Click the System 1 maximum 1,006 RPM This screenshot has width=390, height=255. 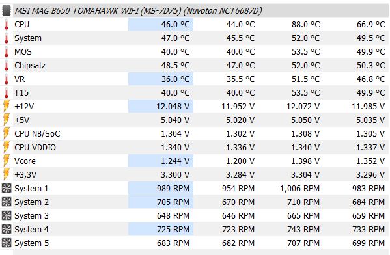[x=300, y=189]
